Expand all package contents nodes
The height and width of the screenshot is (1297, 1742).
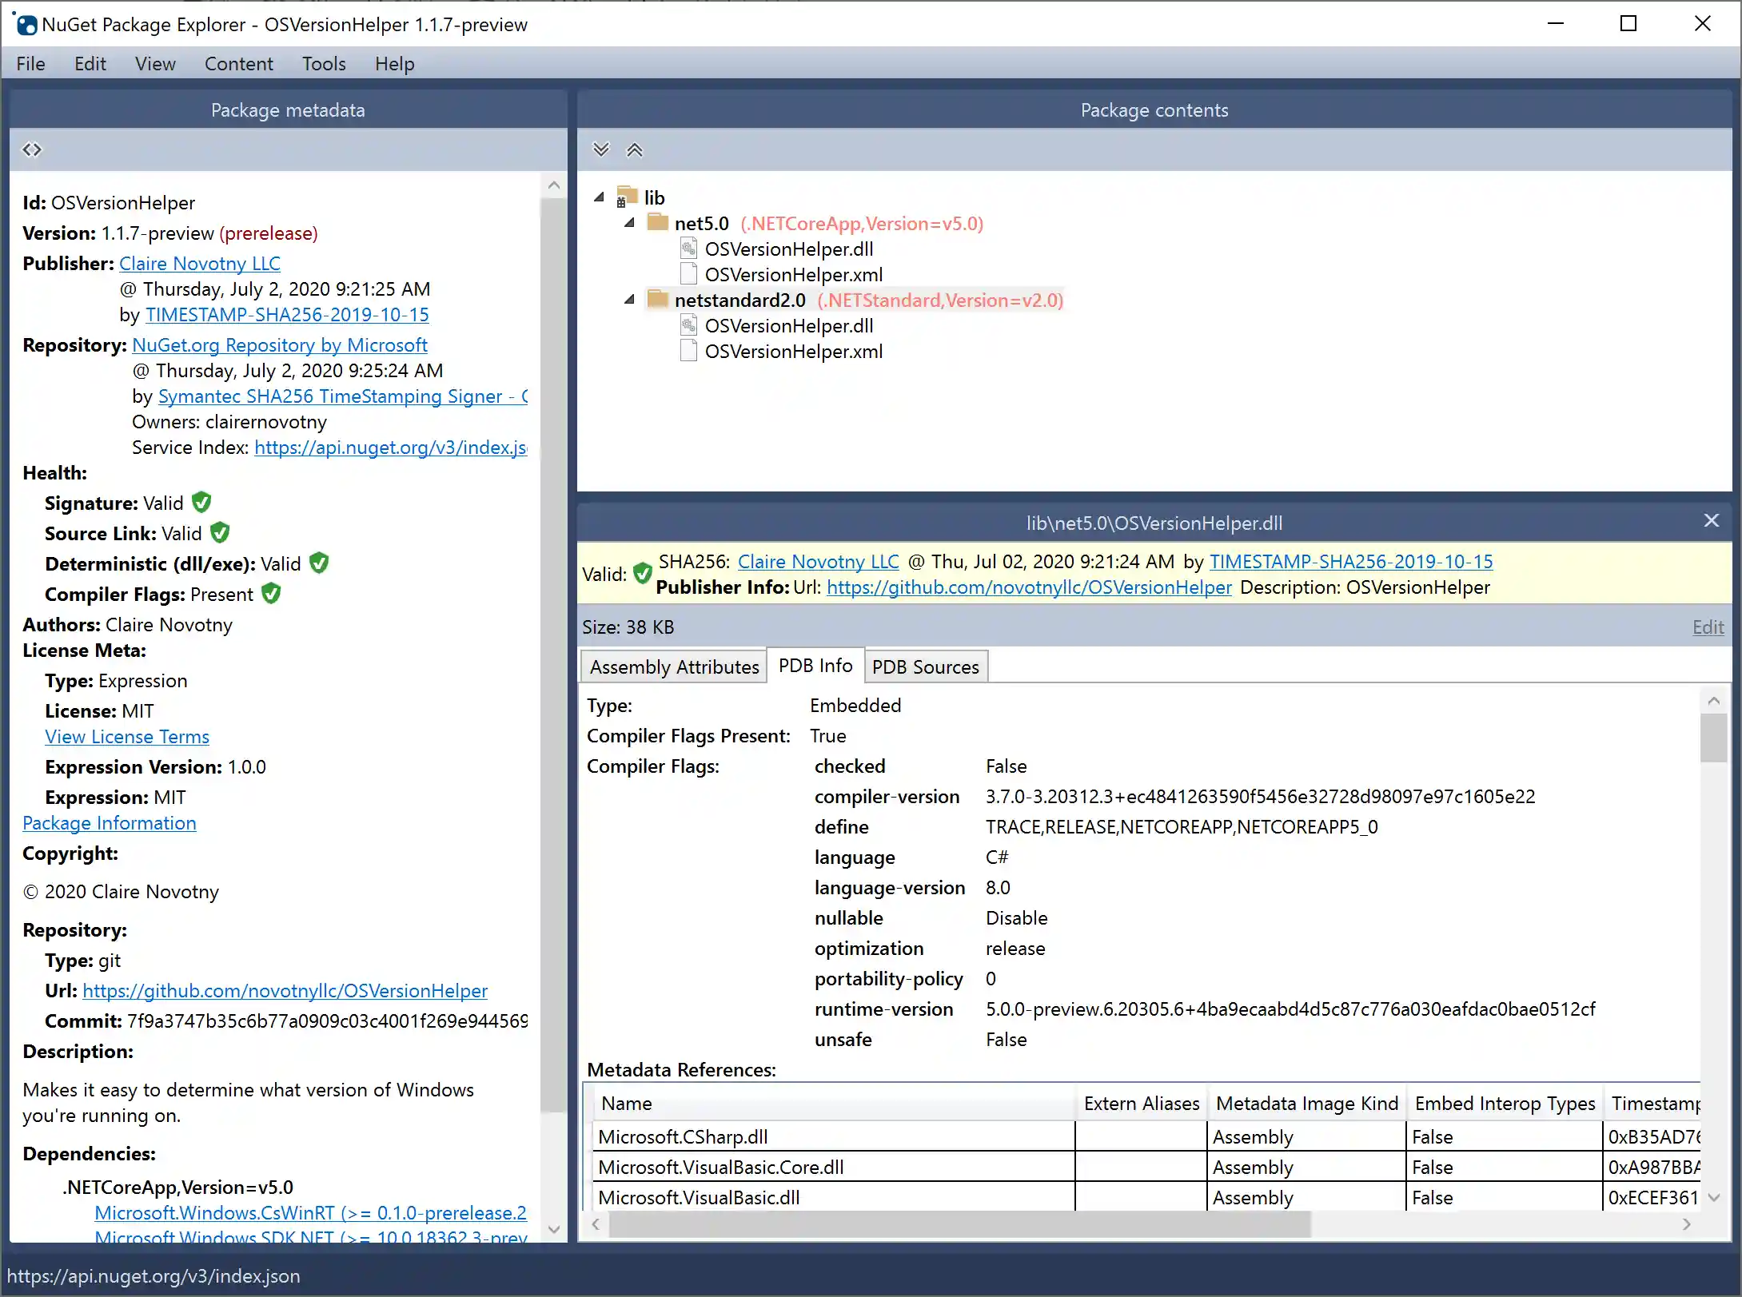pyautogui.click(x=600, y=149)
